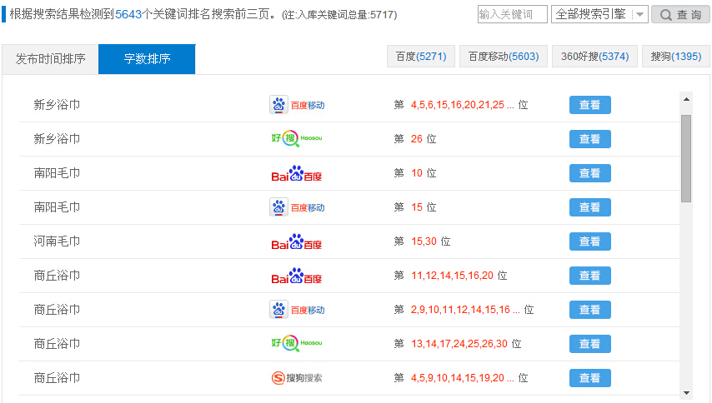Screen dimensions: 712x403
Task: Click 查看 for 南阳毛巾 rank 15
Action: 589,207
